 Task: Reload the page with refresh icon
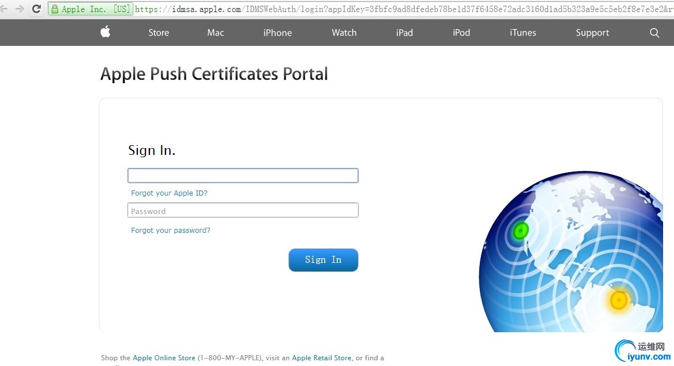click(37, 9)
